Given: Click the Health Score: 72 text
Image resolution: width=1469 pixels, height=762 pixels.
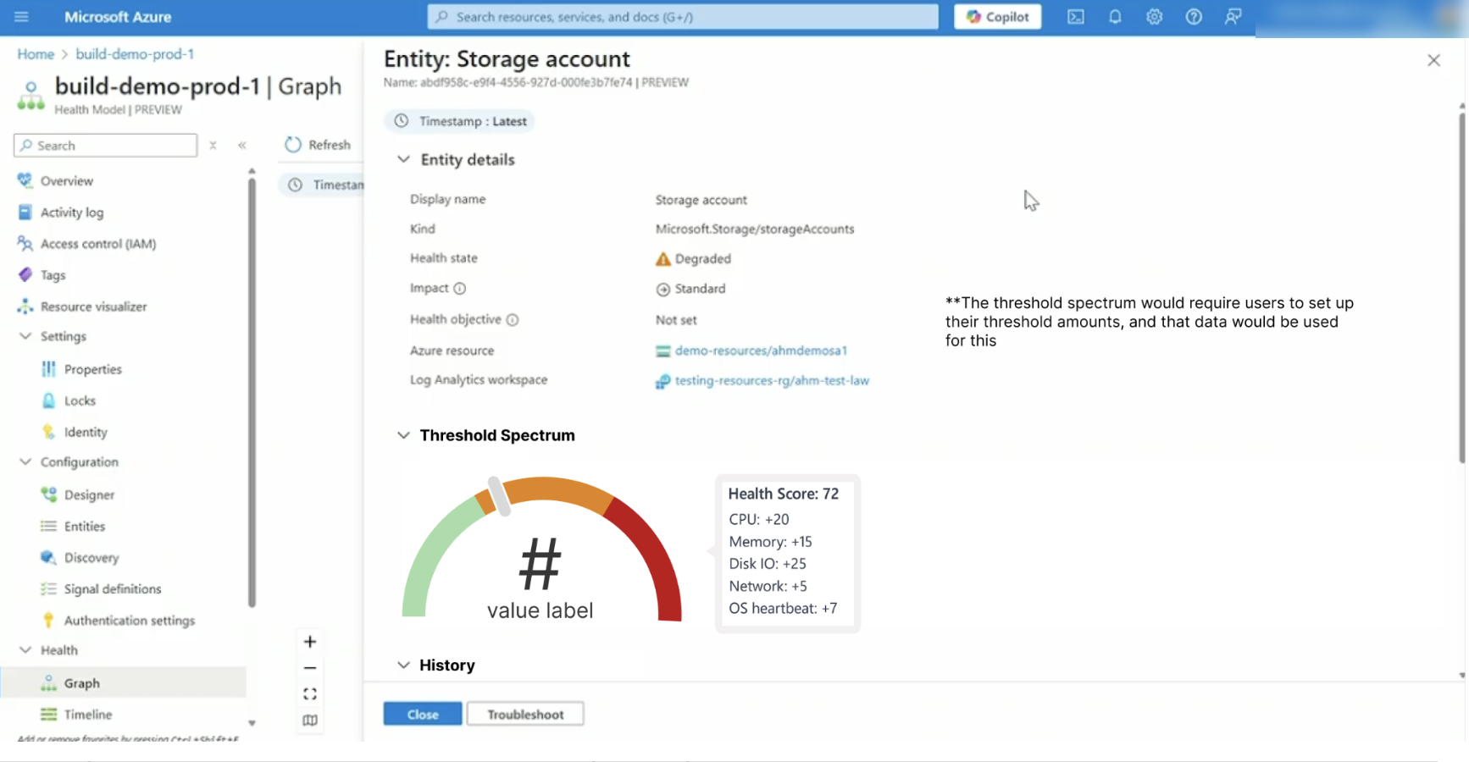Looking at the screenshot, I should (784, 494).
